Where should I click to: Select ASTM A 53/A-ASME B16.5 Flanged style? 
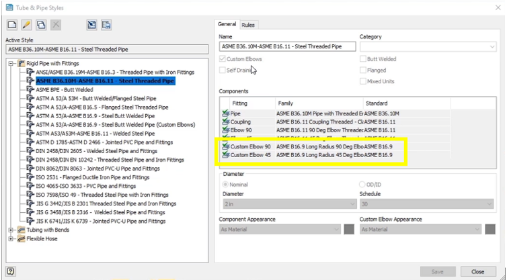point(102,107)
